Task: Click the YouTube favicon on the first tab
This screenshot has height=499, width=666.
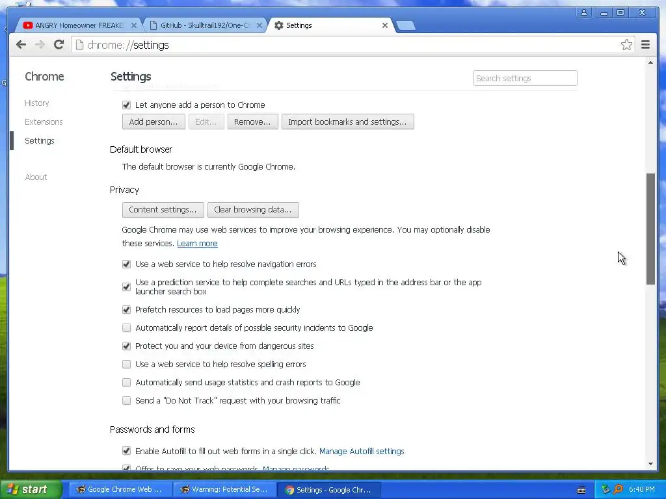Action: click(x=27, y=25)
